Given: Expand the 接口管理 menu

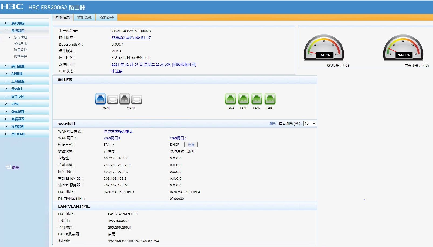Looking at the screenshot, I should [x=25, y=66].
